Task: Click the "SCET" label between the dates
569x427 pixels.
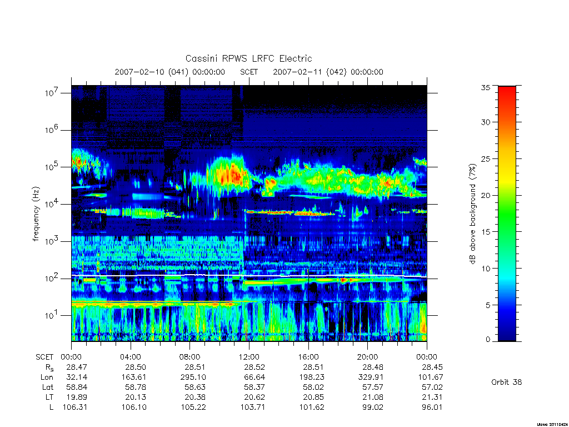Action: [249, 72]
